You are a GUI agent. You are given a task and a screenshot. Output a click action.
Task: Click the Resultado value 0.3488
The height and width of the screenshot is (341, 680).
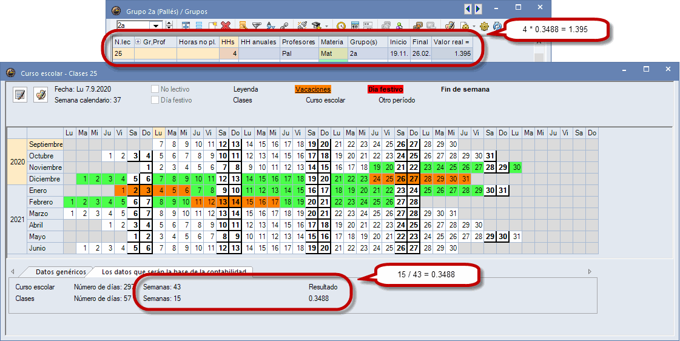pos(318,299)
